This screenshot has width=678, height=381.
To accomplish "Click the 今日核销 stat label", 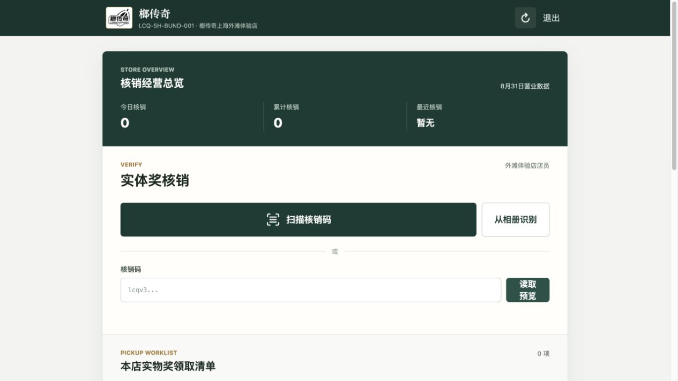I will [x=133, y=107].
